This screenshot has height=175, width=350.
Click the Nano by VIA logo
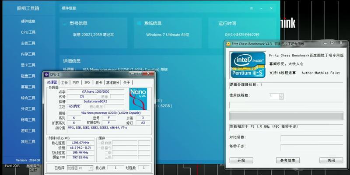point(138,99)
